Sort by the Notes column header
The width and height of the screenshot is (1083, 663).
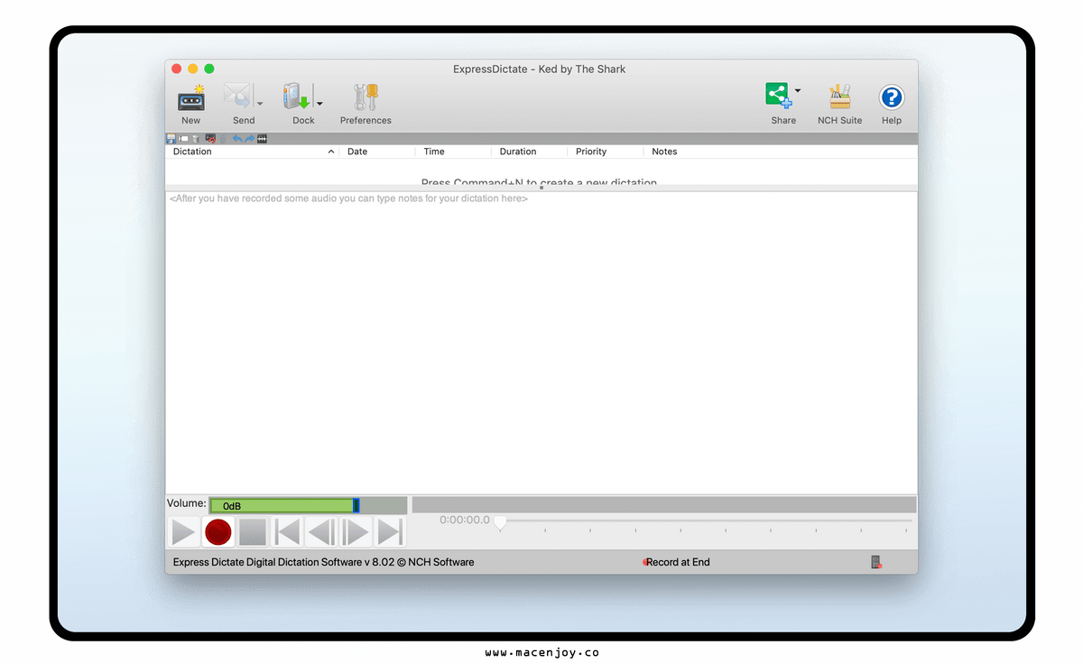(x=781, y=152)
